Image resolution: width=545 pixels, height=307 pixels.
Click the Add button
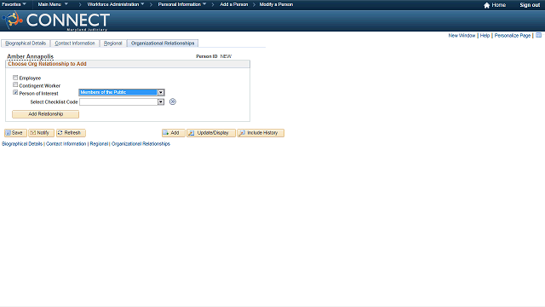(x=174, y=133)
